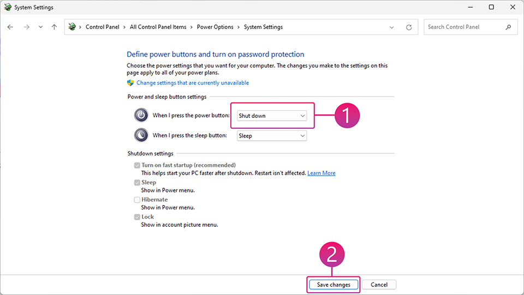The height and width of the screenshot is (295, 524).
Task: Click the Up directory arrow
Action: point(54,27)
